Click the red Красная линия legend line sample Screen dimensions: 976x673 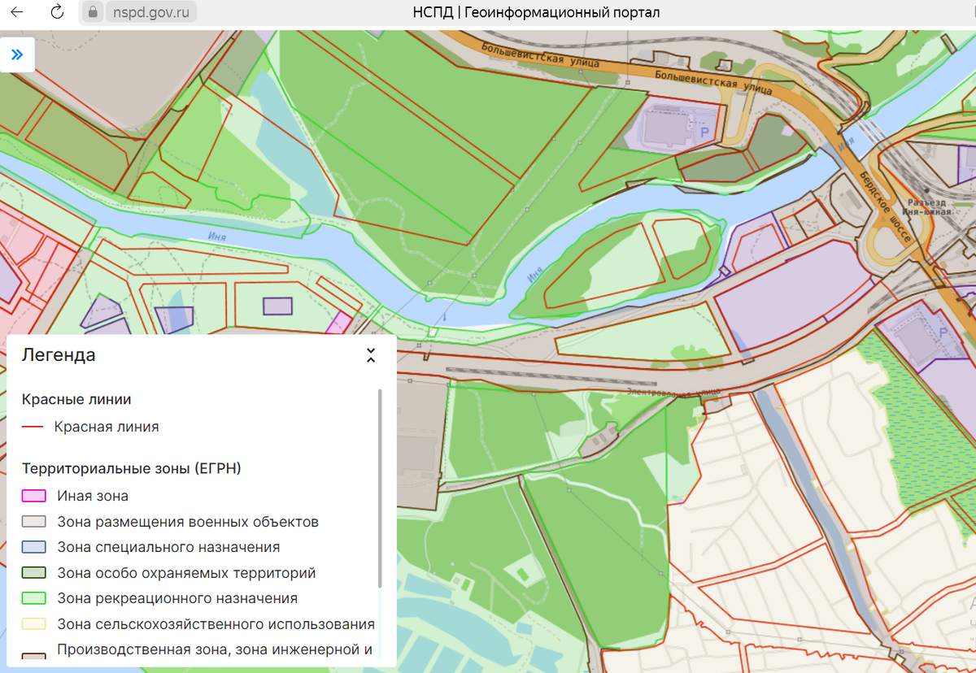(x=33, y=427)
